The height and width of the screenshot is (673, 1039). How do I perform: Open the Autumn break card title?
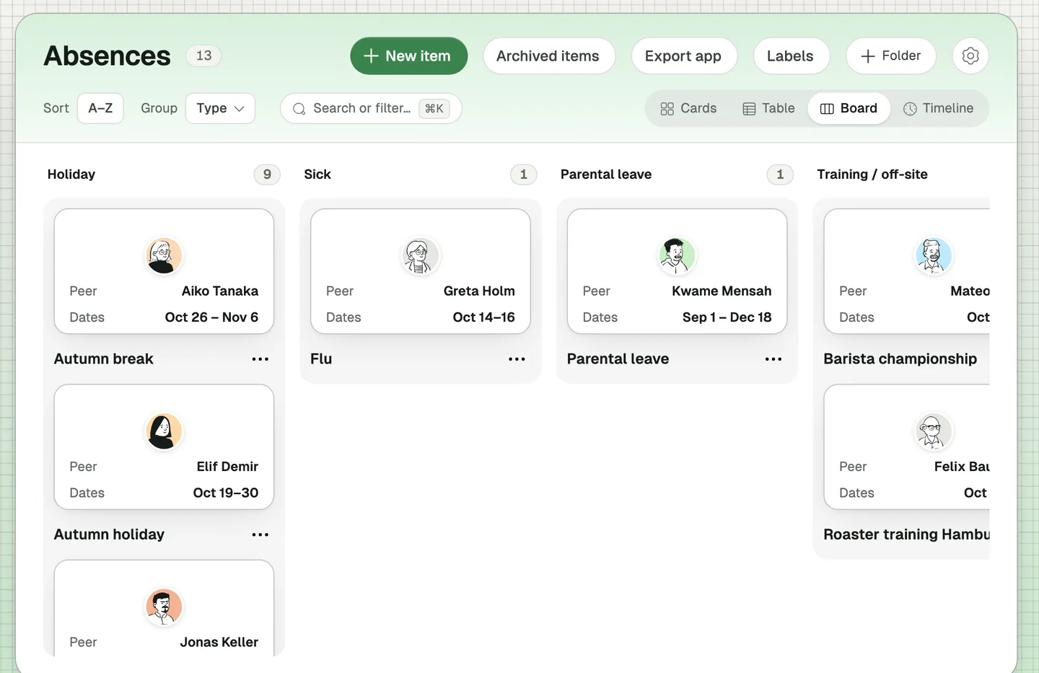[104, 359]
